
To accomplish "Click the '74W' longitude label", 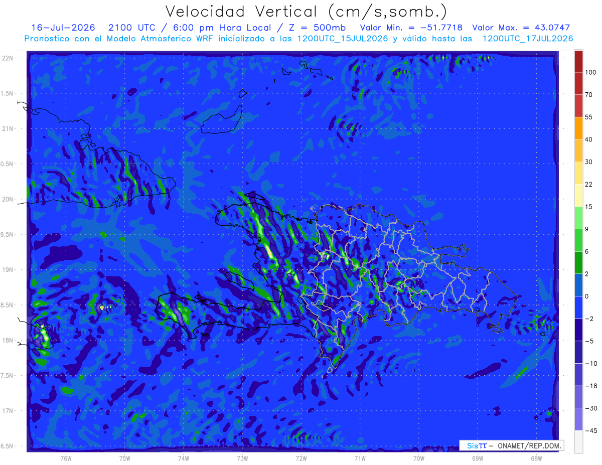I will (x=184, y=458).
